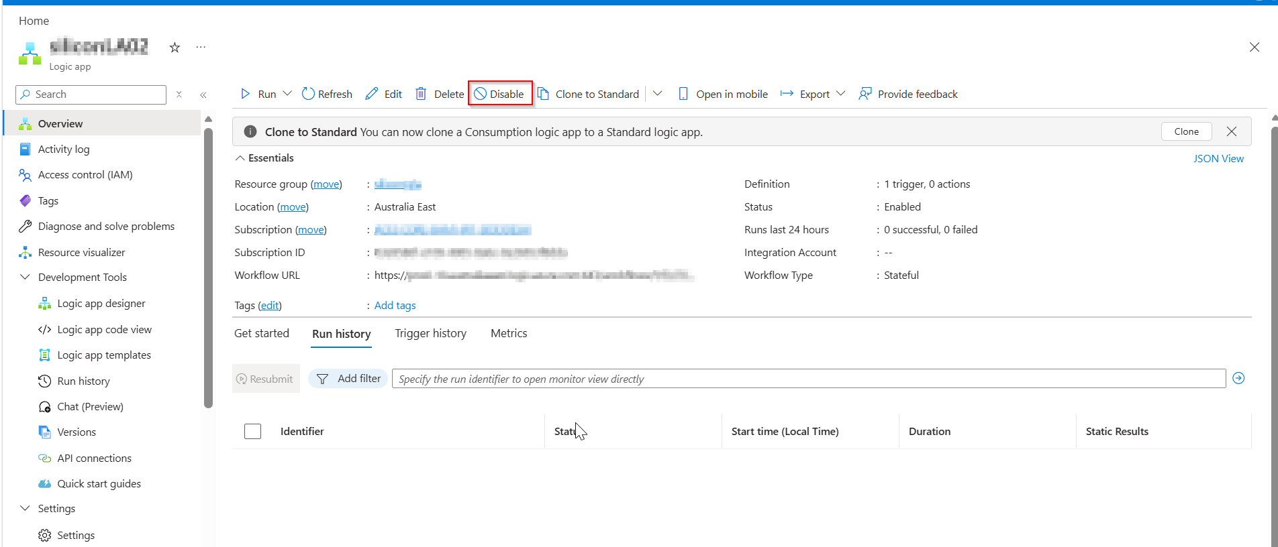Collapse the sidebar menu with double chevron

pos(203,95)
